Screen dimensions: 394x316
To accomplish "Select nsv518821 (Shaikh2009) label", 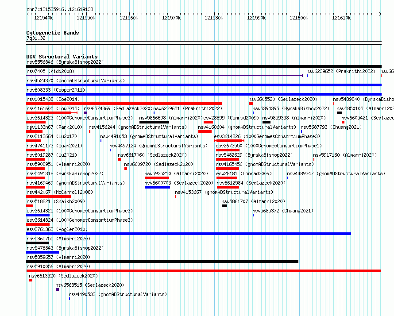I will 56,201.
